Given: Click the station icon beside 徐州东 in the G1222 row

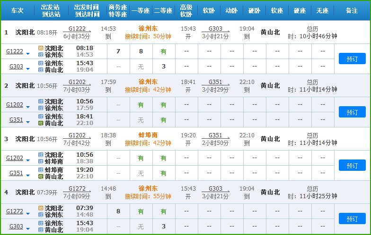Looking at the screenshot, I should tap(41, 55).
